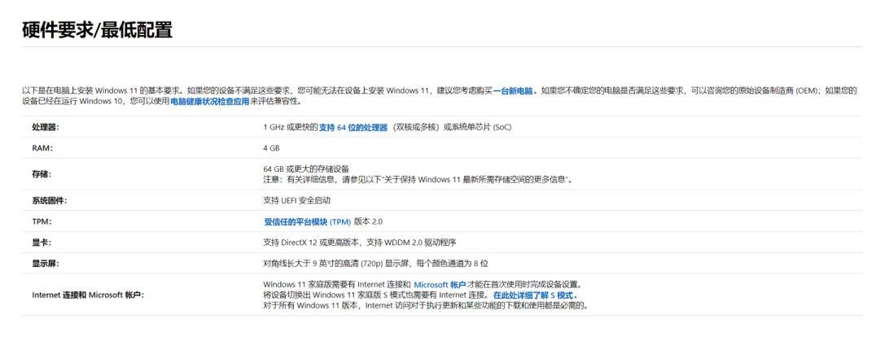The height and width of the screenshot is (337, 872).
Task: Select the 存储: row label
Action: (42, 174)
